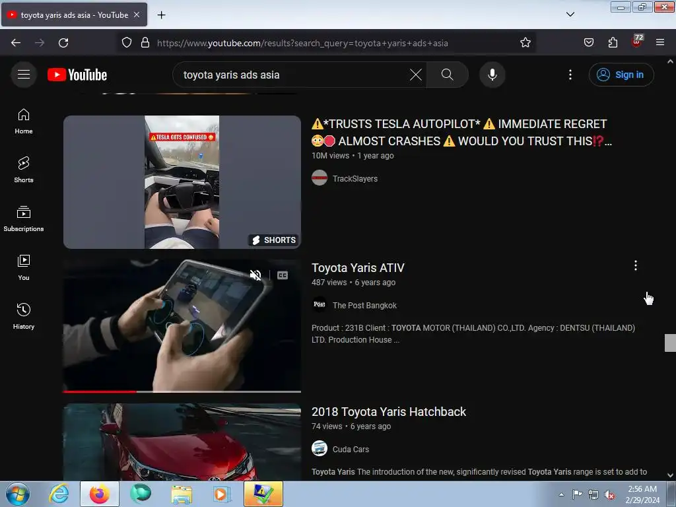Open tracking protection shield icon
676x507 pixels.
127,43
